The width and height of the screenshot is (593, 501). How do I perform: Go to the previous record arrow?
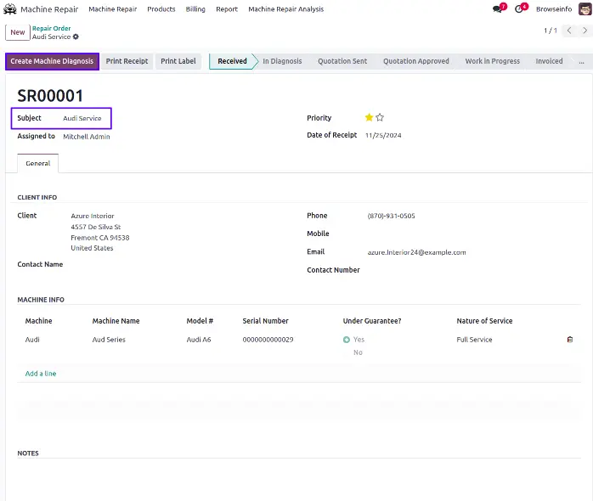click(569, 31)
